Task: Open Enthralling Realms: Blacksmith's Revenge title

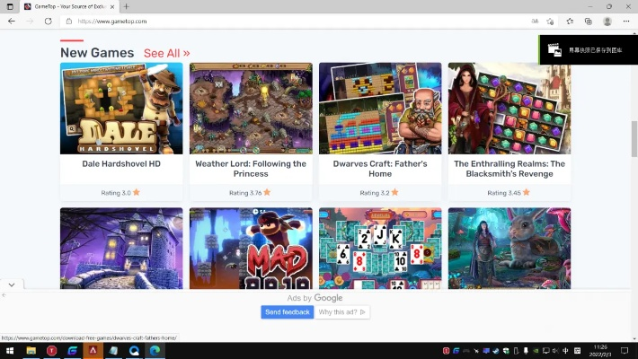Action: (x=510, y=169)
